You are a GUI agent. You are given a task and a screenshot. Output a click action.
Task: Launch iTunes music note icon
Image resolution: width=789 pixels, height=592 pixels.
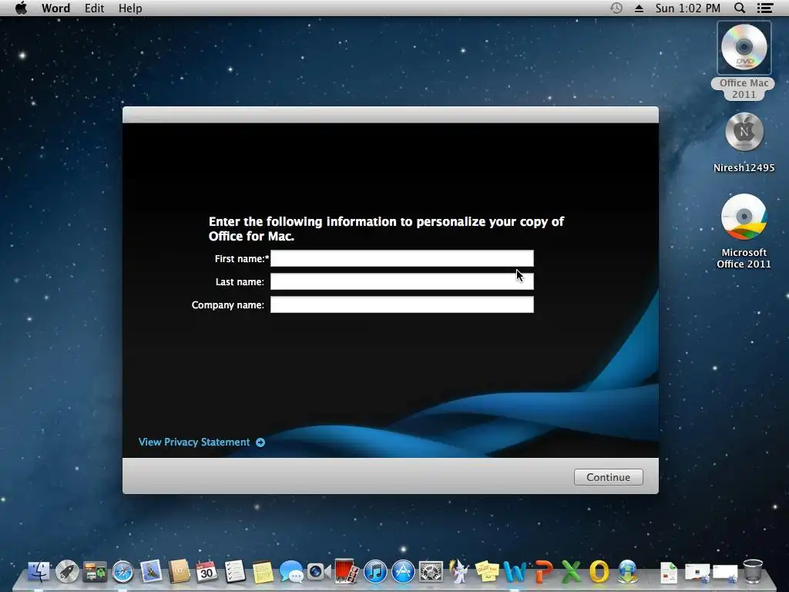coord(375,572)
